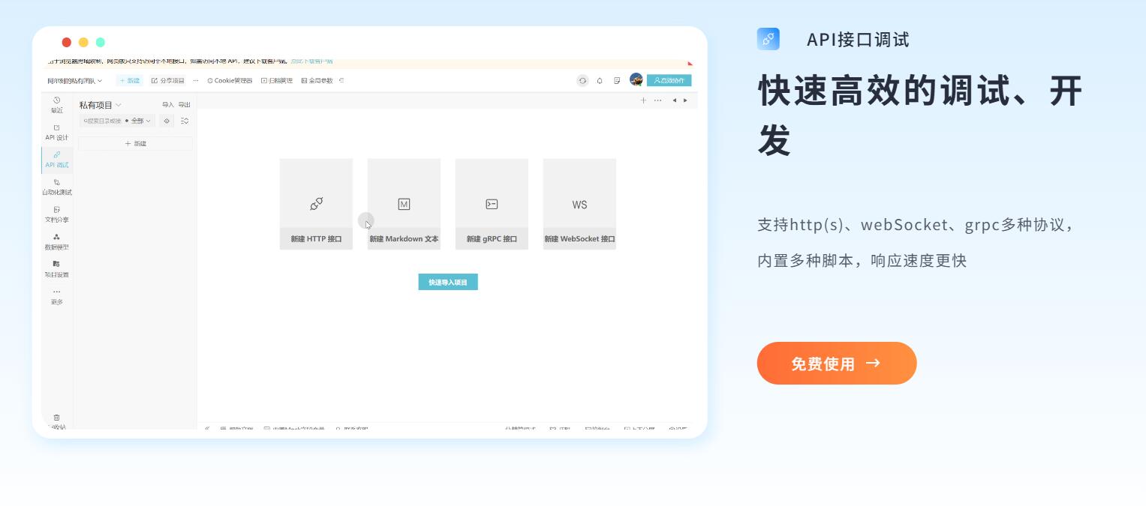Screen dimensions: 1146x506
Task: Click the 快速高效的调试、开发 headline
Action: pyautogui.click(x=921, y=115)
